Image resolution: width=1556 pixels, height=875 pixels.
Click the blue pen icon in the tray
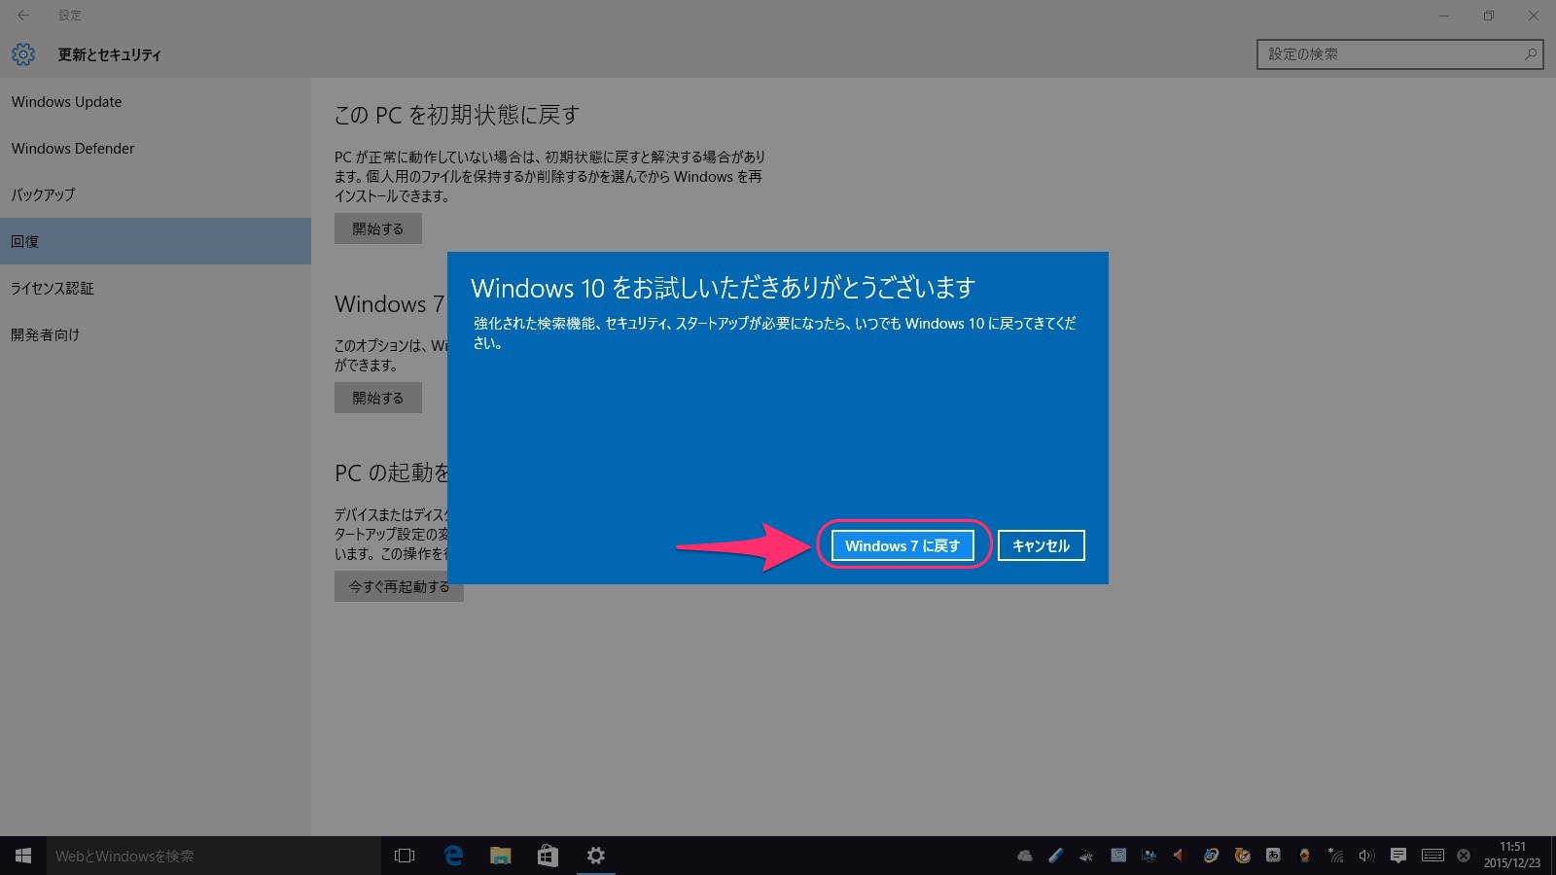(1056, 856)
